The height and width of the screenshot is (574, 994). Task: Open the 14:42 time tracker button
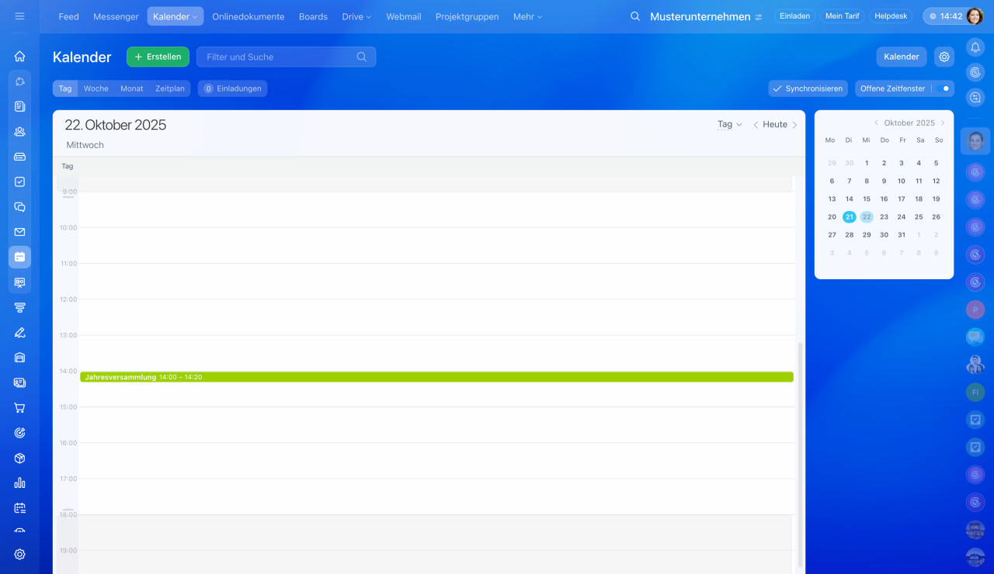tap(945, 16)
